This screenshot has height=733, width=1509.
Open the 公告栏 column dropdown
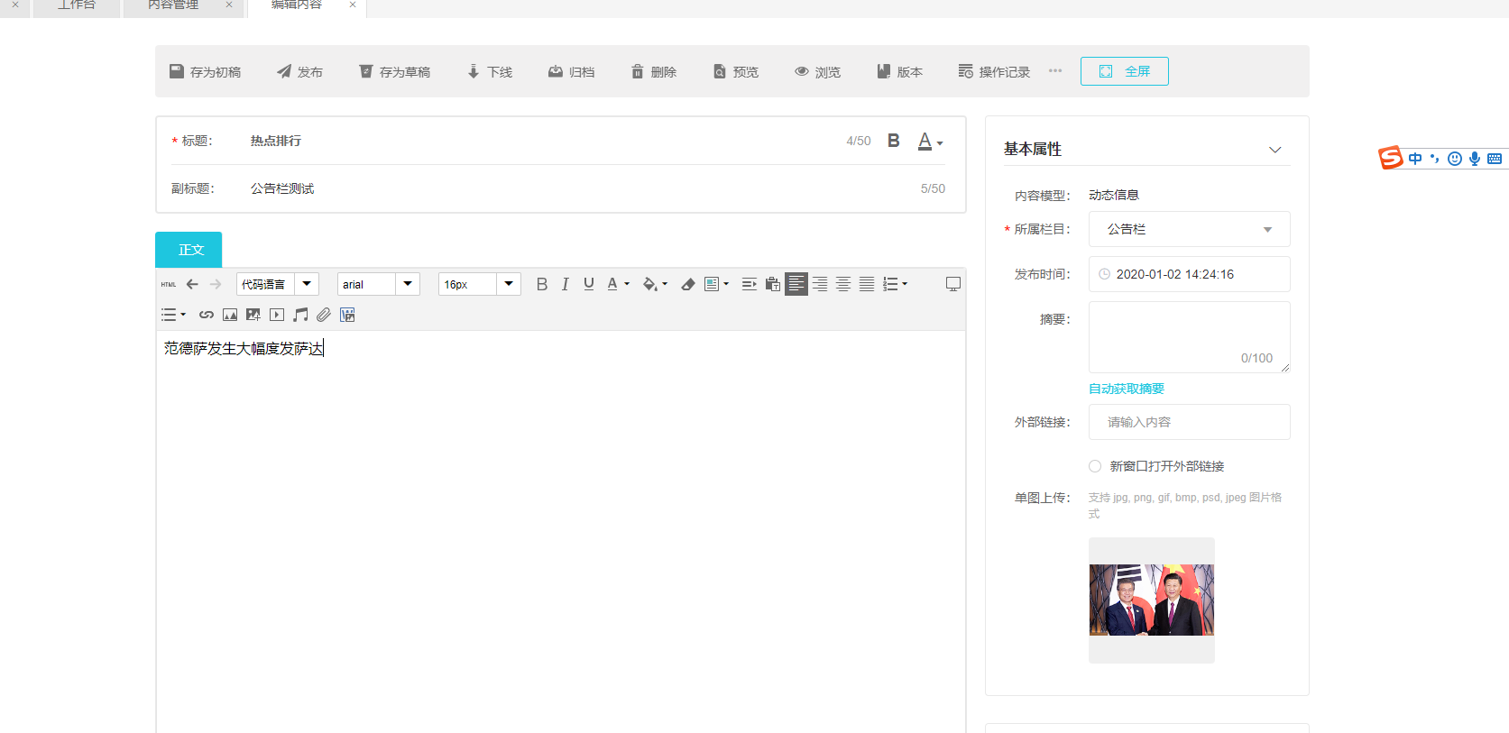tap(1189, 229)
